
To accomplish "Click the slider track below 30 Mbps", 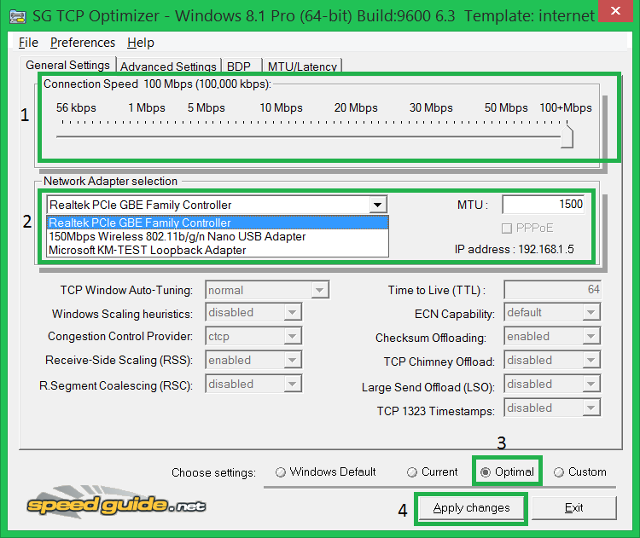I will coord(431,136).
